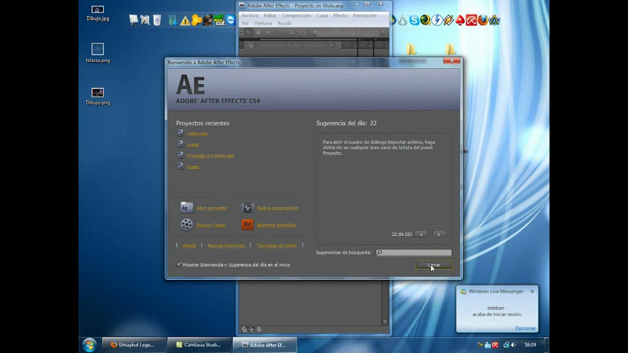
Task: Click the AE icon beside Abrir proyecto
Action: [x=186, y=208]
